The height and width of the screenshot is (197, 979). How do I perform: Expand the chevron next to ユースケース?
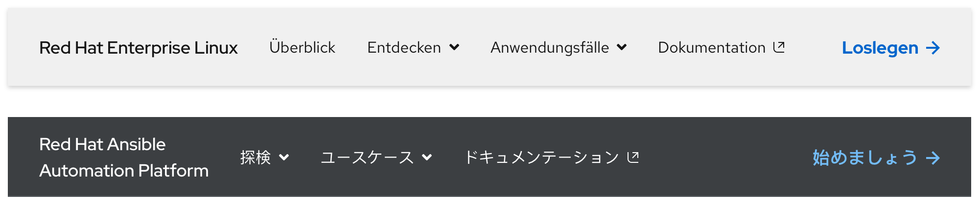(x=427, y=157)
